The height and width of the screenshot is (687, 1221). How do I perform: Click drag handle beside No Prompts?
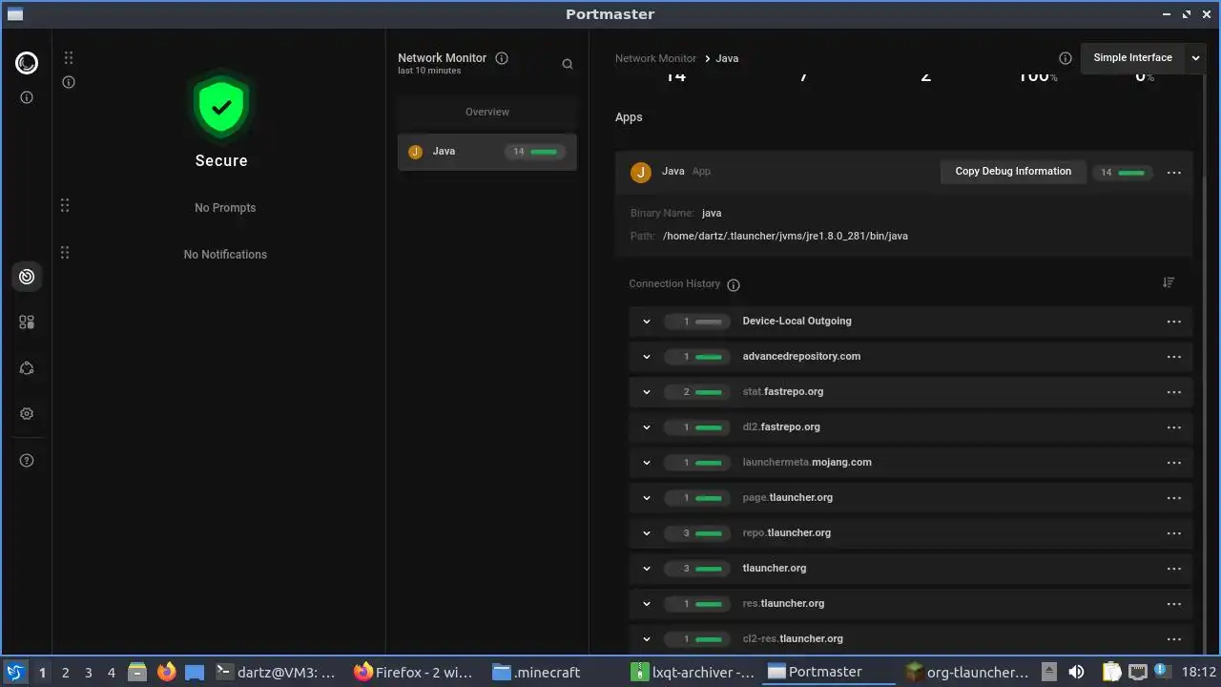65,206
